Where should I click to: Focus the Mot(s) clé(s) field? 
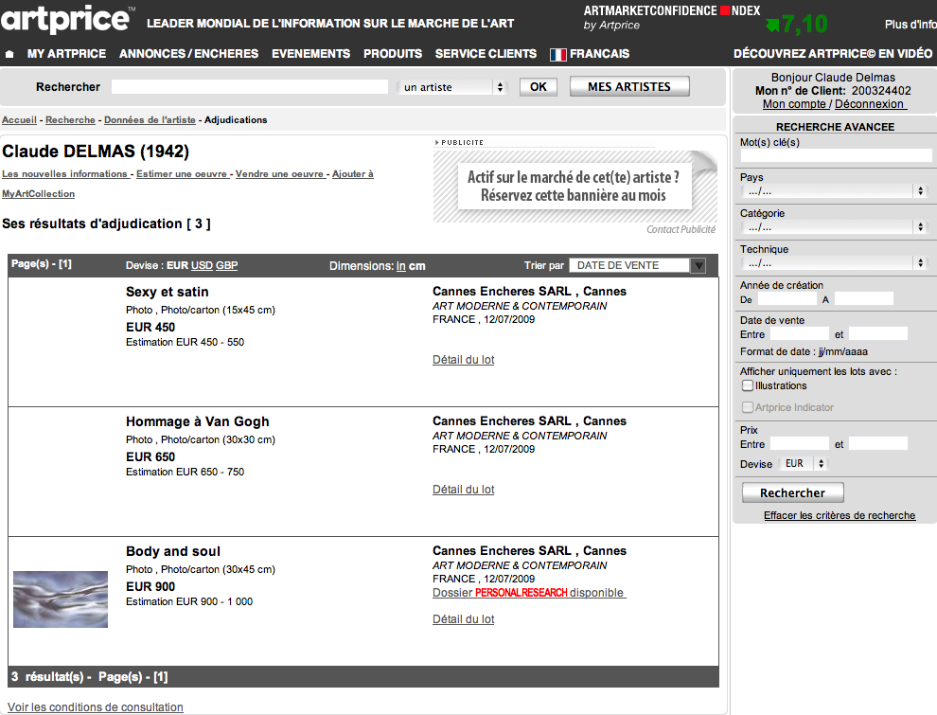(x=836, y=155)
